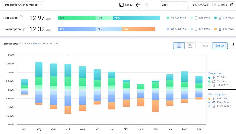Expand the Year period dropdown
236x134 pixels.
[x=174, y=5]
